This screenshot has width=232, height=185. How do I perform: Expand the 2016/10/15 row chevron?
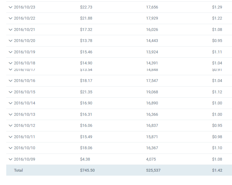coord(11,92)
